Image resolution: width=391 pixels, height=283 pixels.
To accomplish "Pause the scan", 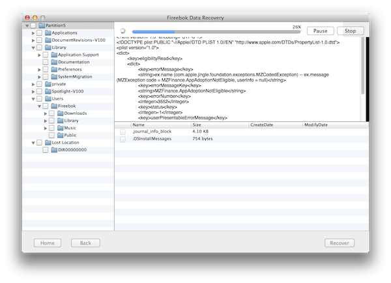I will tap(321, 31).
